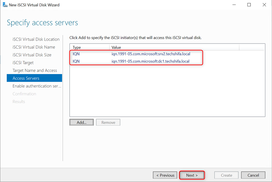Click the Type column header
The width and height of the screenshot is (272, 182).
click(90, 47)
